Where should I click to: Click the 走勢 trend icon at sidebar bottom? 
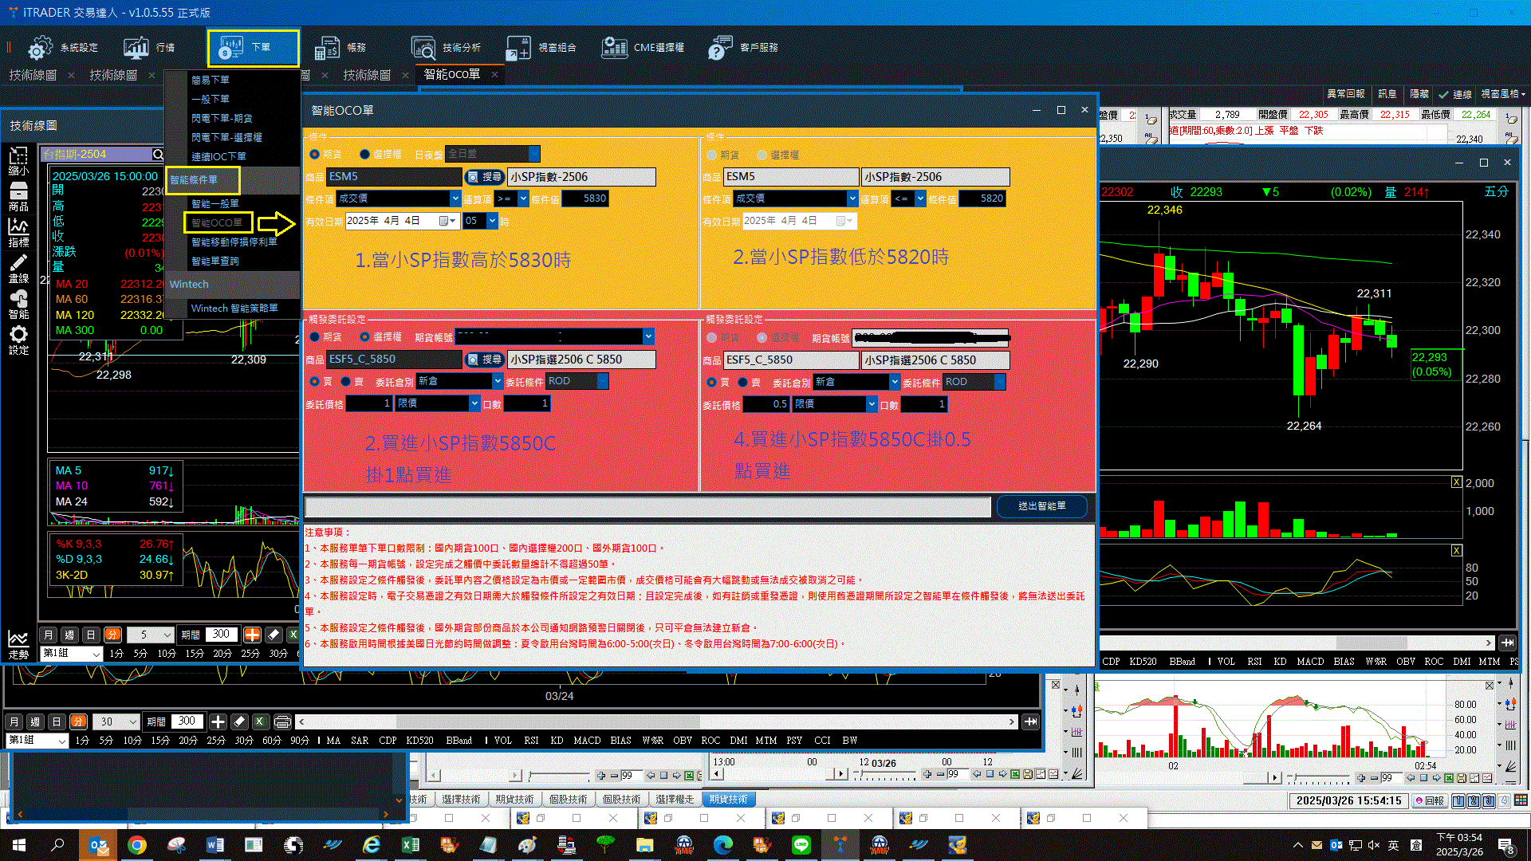click(x=18, y=645)
